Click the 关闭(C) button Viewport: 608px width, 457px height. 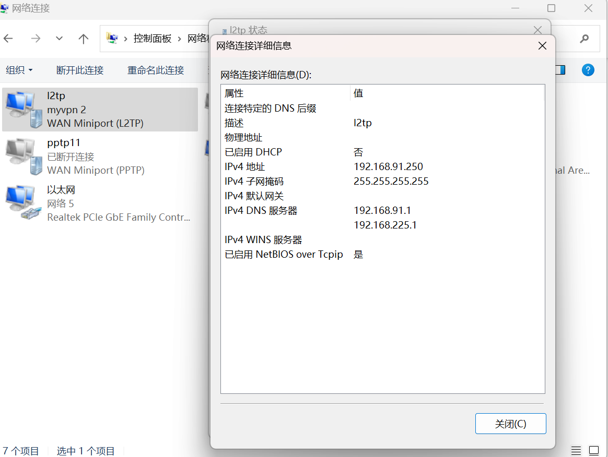[x=510, y=424]
